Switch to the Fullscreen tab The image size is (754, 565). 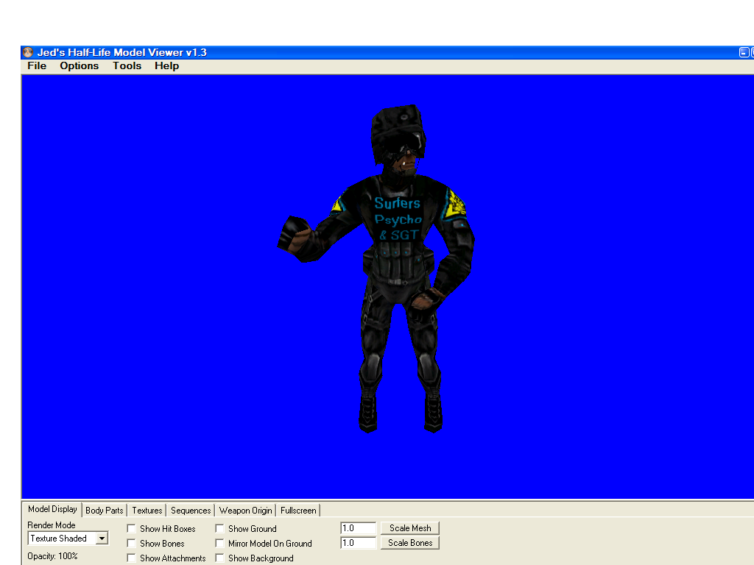tap(299, 511)
